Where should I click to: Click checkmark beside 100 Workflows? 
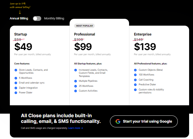pos(135,75)
